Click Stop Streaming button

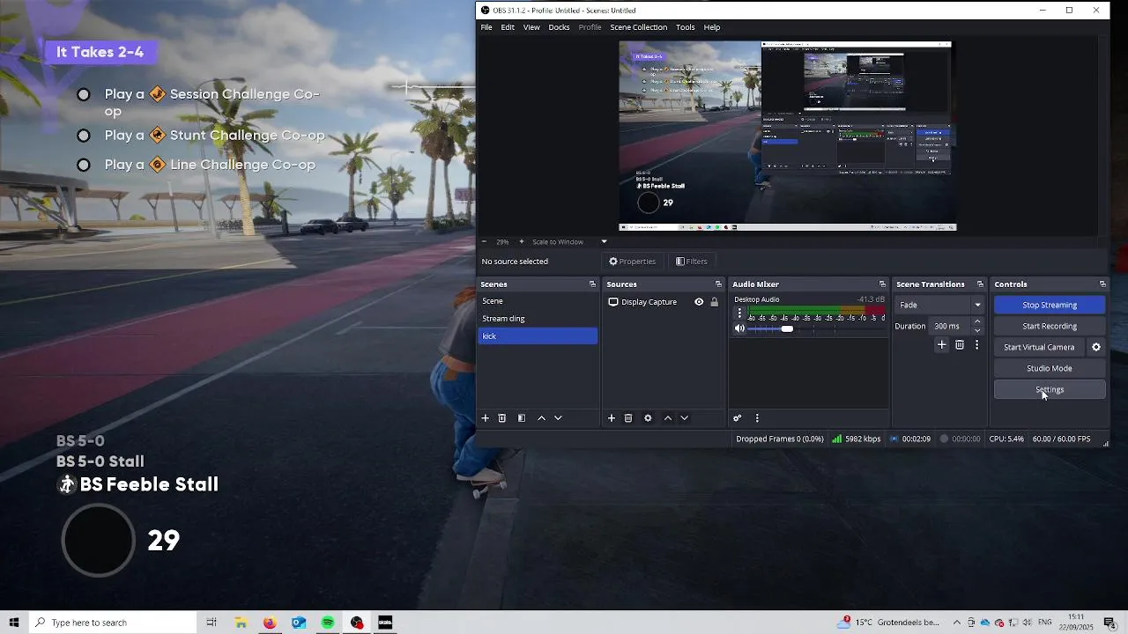1050,305
